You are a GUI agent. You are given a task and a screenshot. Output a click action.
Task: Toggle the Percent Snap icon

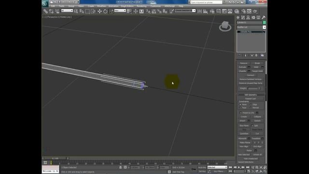(x=159, y=11)
